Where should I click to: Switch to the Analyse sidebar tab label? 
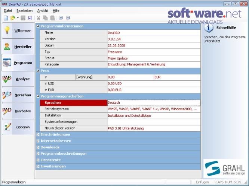[x=23, y=79]
